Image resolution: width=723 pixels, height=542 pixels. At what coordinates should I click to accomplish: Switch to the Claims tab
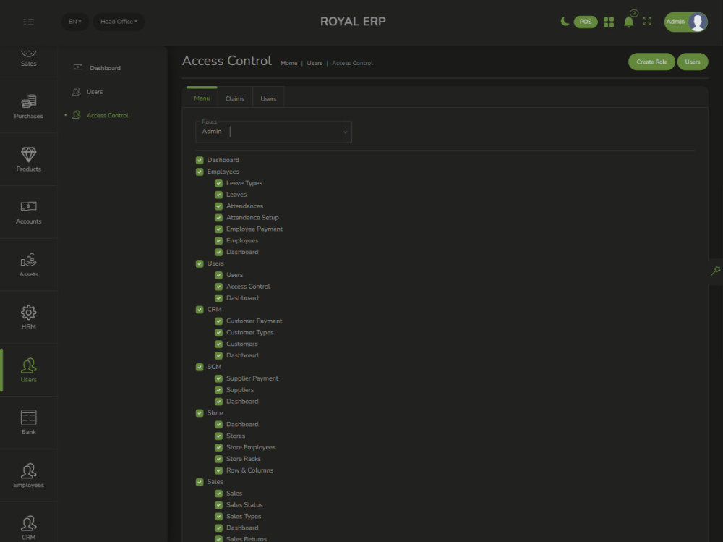click(235, 98)
